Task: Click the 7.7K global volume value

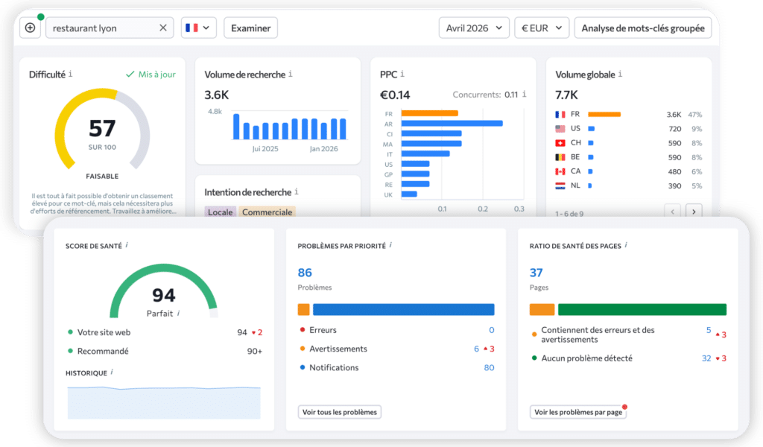Action: [566, 95]
